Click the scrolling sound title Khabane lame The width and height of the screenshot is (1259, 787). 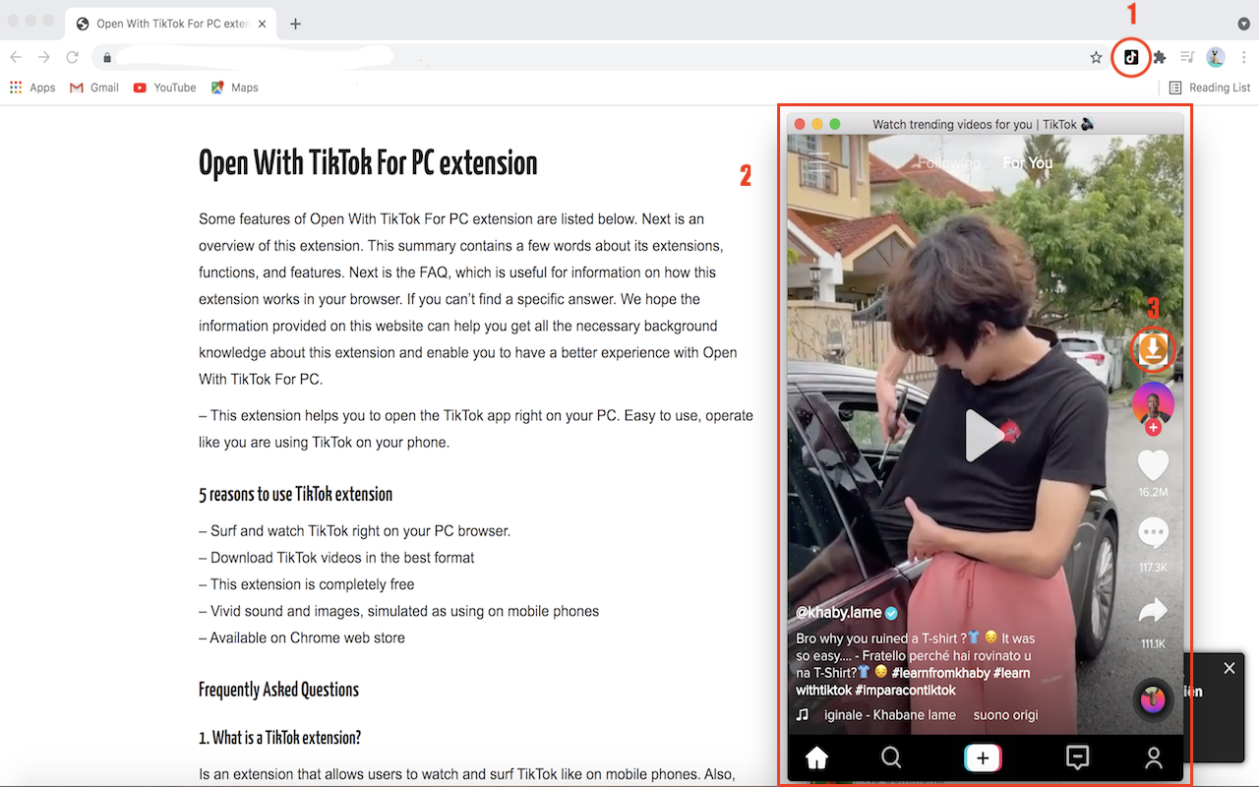pos(890,715)
